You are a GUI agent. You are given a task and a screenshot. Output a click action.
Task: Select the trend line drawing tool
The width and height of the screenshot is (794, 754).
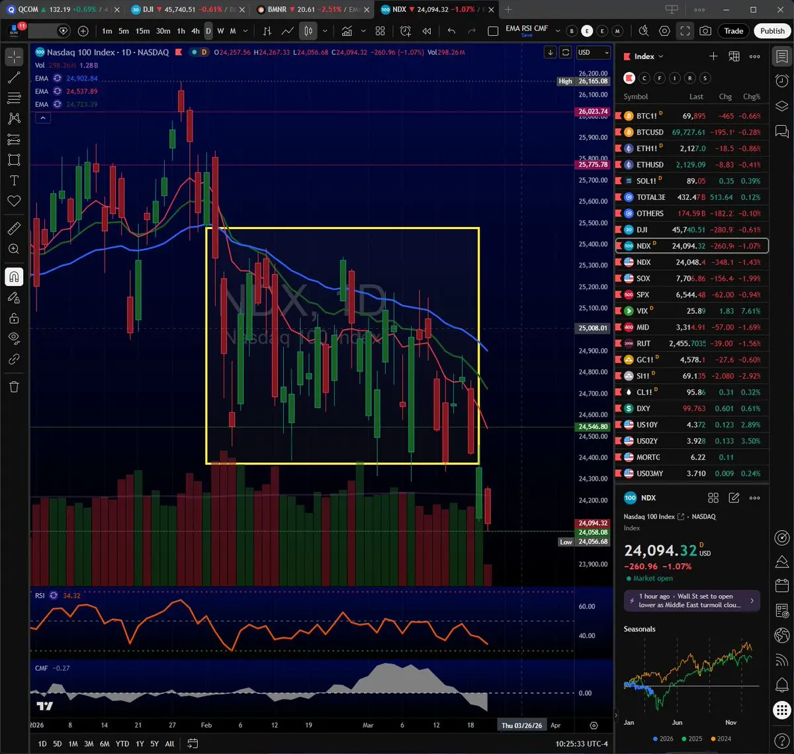pyautogui.click(x=14, y=78)
